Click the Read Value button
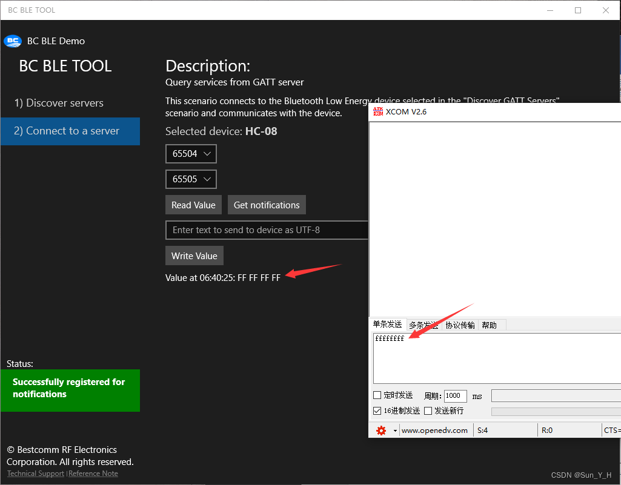This screenshot has height=485, width=621. [193, 205]
